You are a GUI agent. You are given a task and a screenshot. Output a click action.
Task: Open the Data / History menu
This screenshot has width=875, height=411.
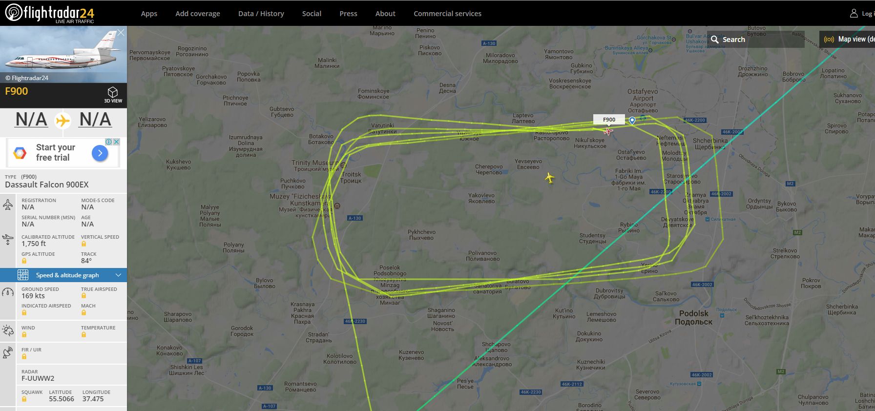261,14
